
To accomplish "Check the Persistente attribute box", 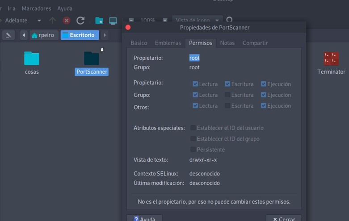I will coord(193,150).
